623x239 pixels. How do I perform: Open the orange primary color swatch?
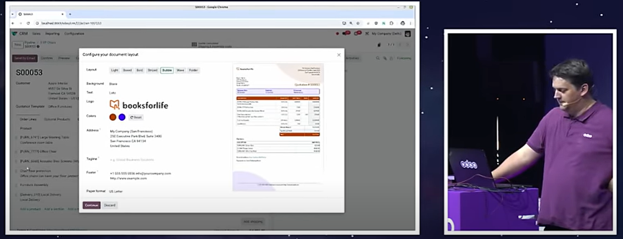(113, 118)
